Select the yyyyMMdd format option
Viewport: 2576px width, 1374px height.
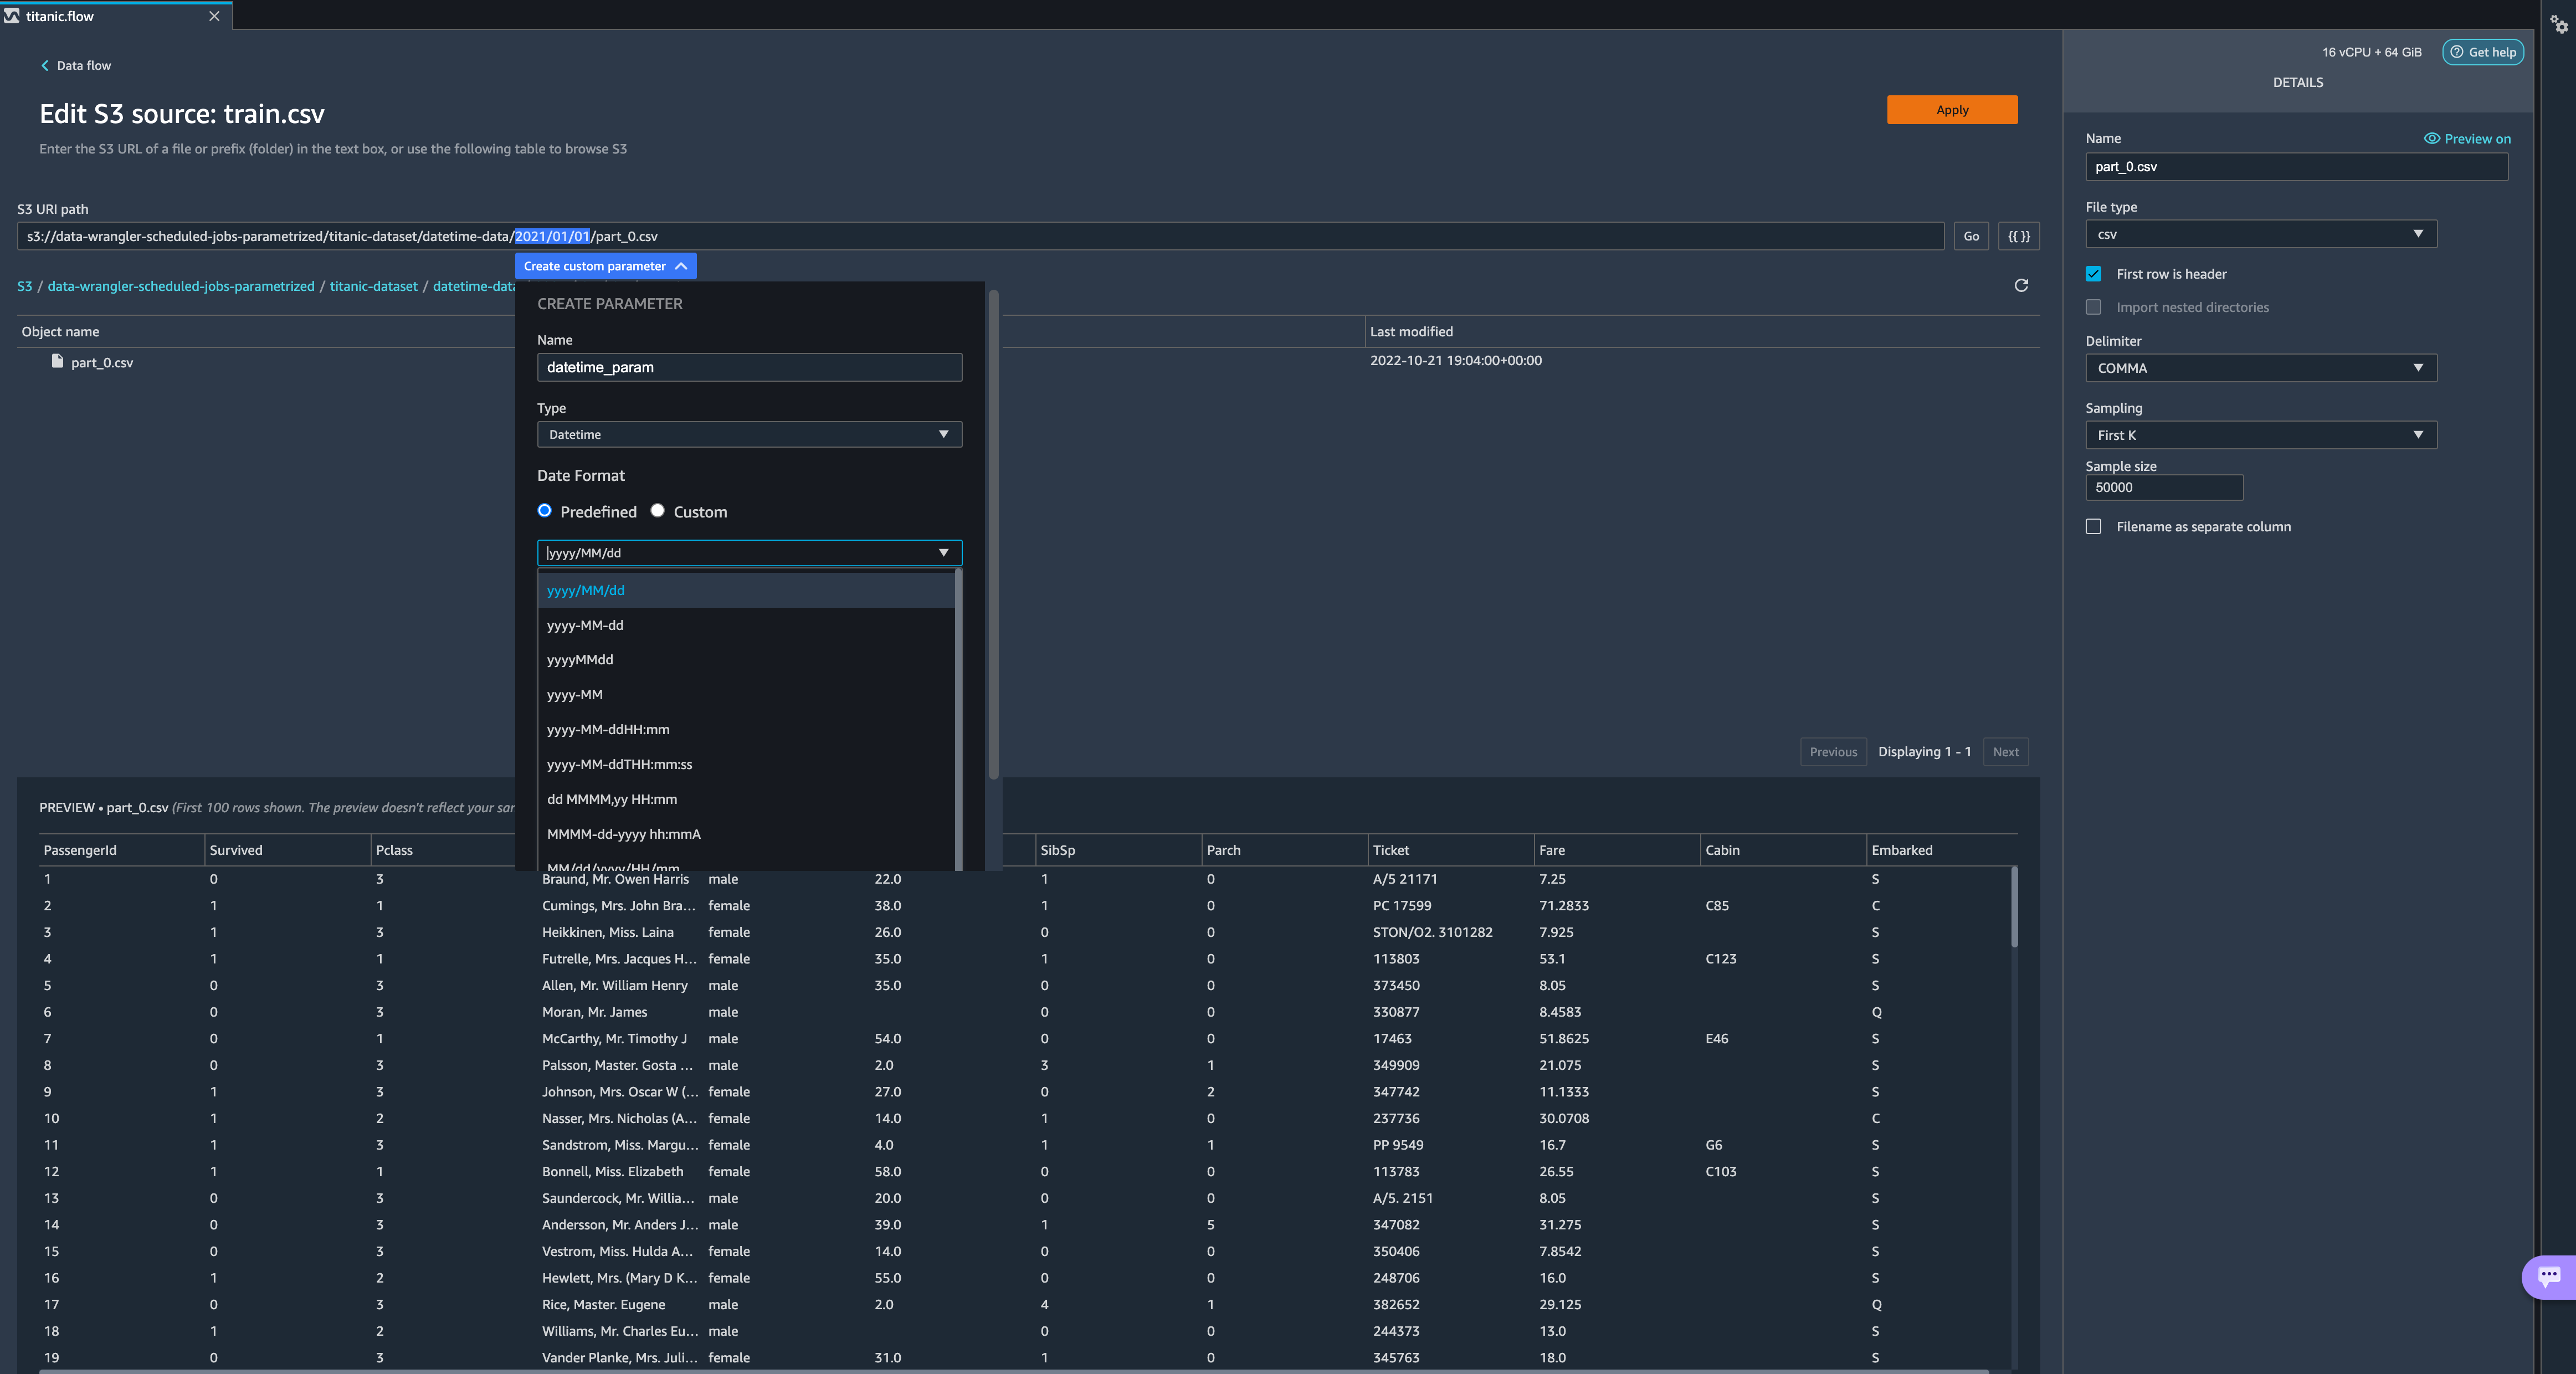pos(580,660)
